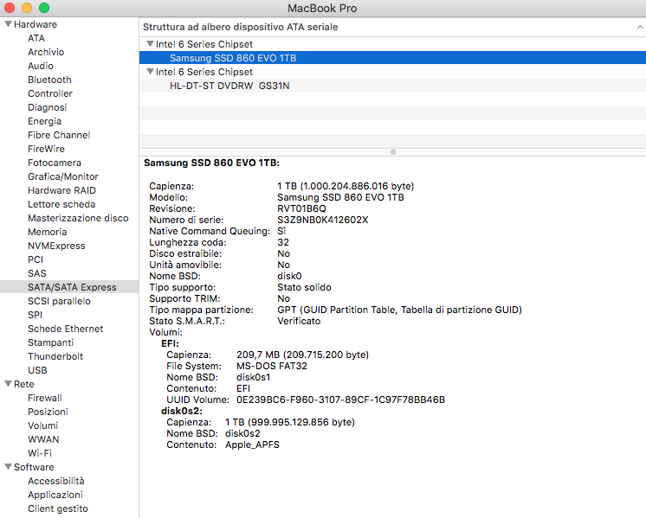The width and height of the screenshot is (646, 518).
Task: Click the GPT partition map type value
Action: point(399,310)
